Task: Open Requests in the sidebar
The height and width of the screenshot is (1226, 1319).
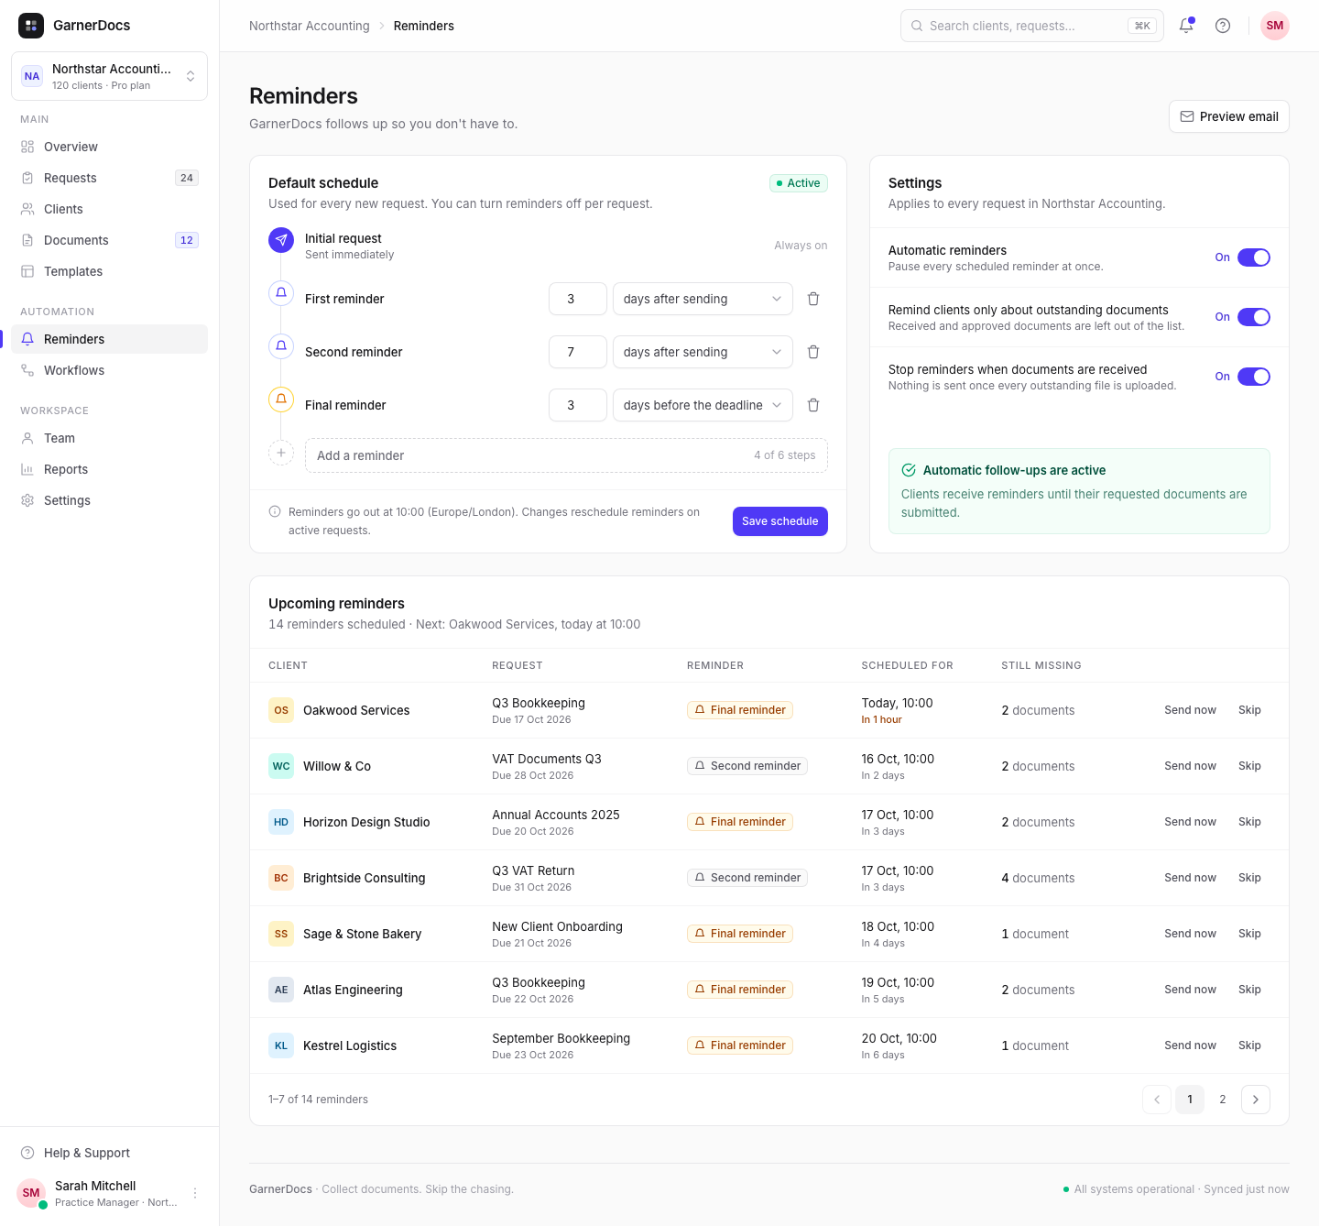Action: tap(109, 178)
